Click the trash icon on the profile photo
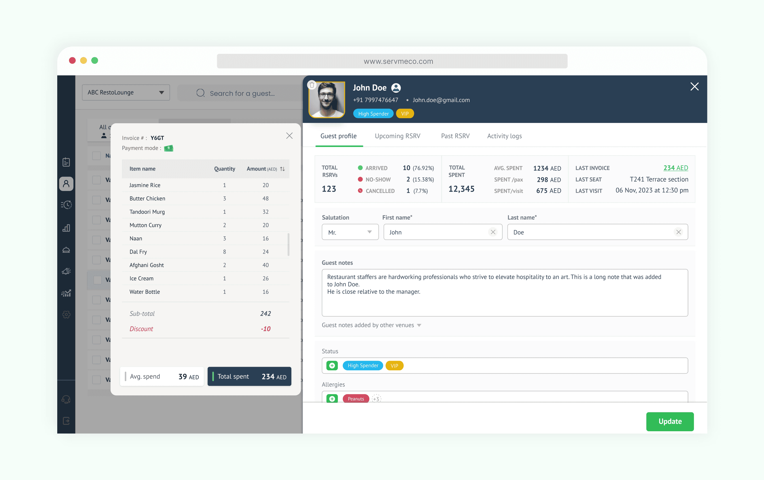Image resolution: width=764 pixels, height=480 pixels. pyautogui.click(x=312, y=85)
